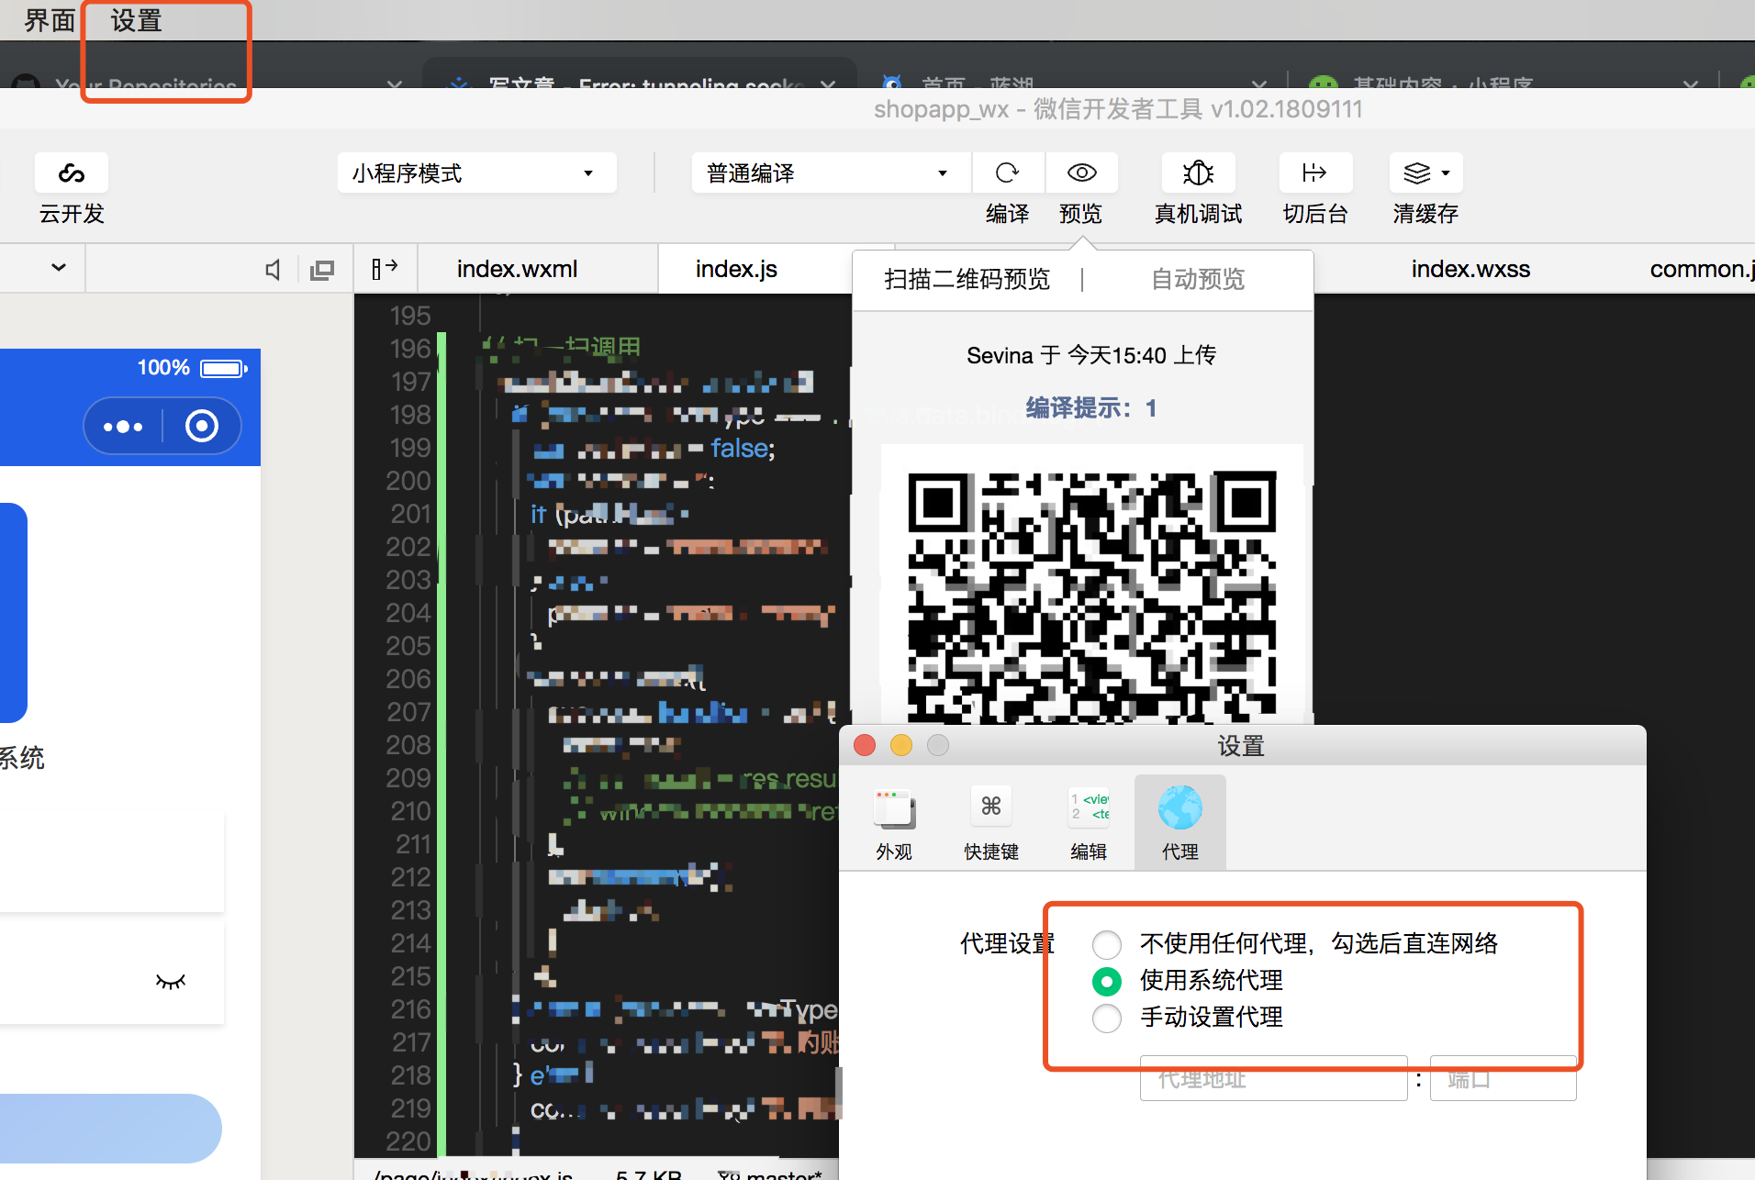This screenshot has height=1180, width=1755.
Task: Mute simulator sound speaker icon
Action: (x=273, y=270)
